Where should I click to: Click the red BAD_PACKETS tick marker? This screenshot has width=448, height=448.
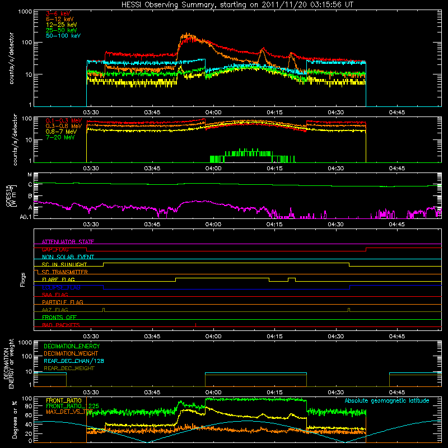click(x=195, y=325)
